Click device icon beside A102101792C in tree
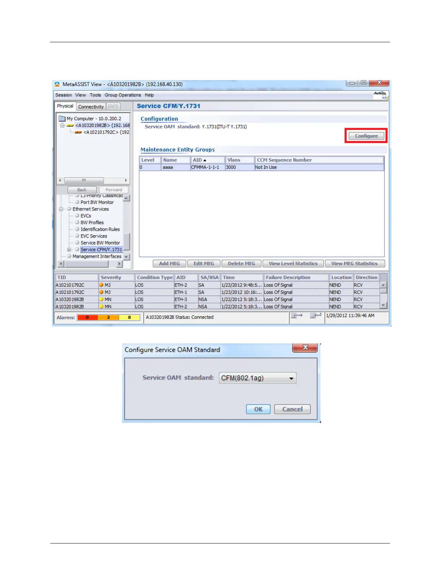Screen dimensions: 442x572 (x=78, y=132)
